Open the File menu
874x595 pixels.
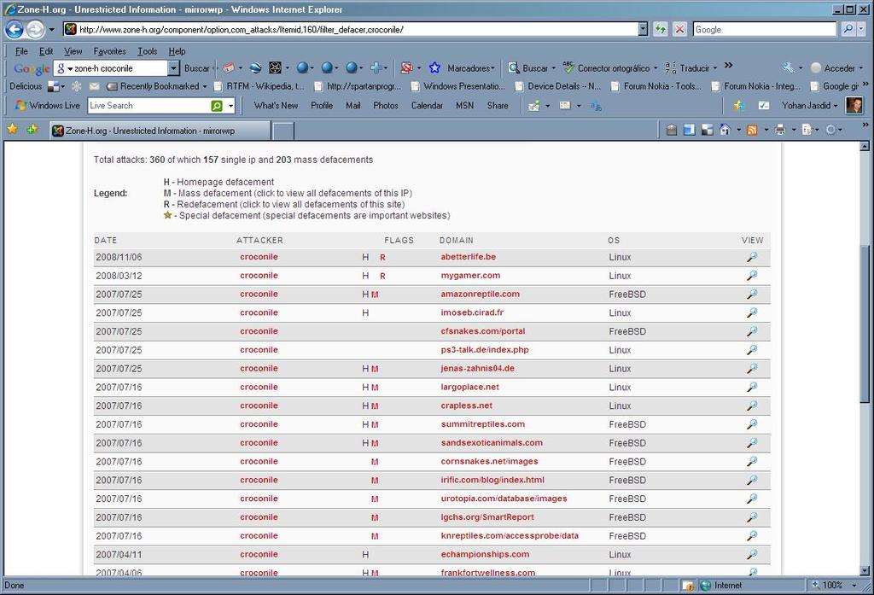(x=21, y=51)
